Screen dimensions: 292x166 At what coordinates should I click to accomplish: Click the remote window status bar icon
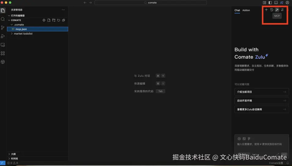(x=2, y=163)
